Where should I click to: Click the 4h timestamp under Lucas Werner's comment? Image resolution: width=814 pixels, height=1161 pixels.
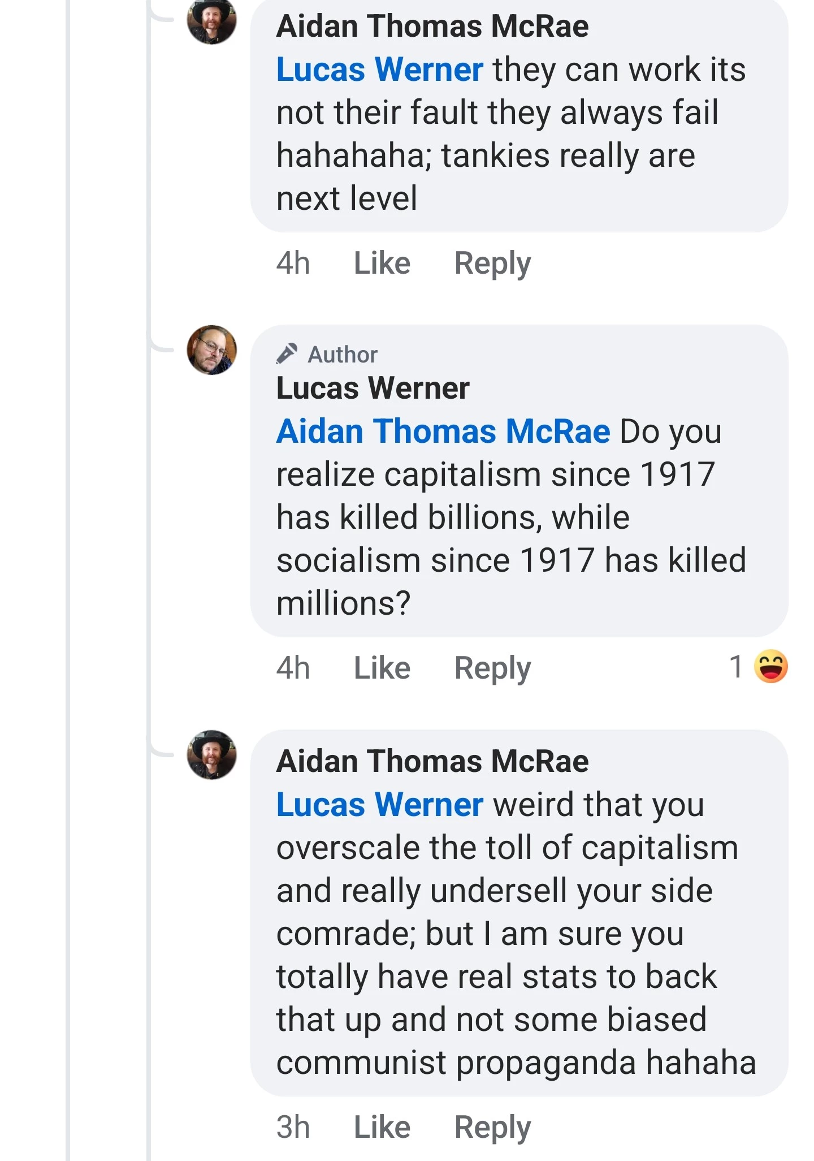pos(293,668)
